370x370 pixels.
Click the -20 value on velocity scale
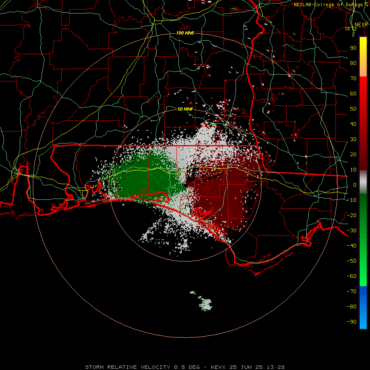[x=351, y=215]
